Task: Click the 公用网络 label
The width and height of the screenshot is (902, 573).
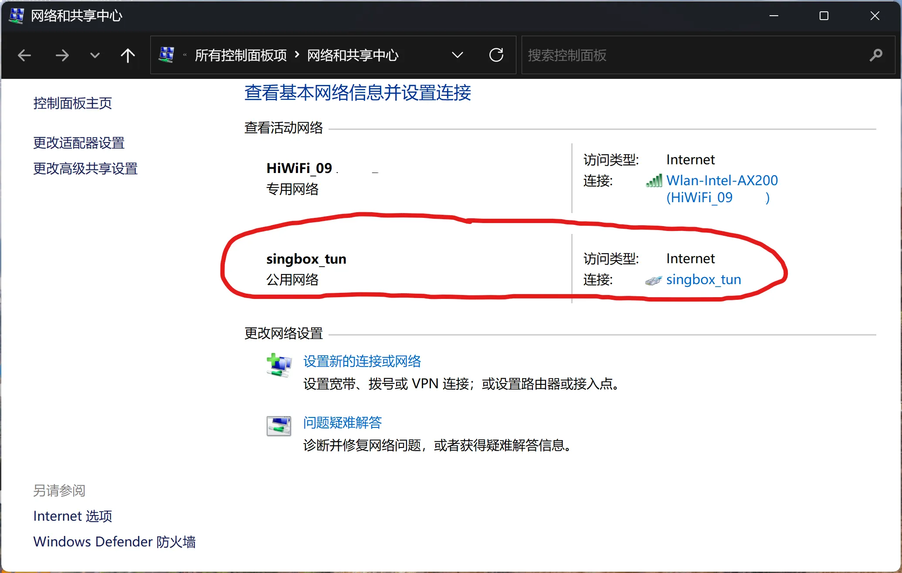Action: [292, 280]
